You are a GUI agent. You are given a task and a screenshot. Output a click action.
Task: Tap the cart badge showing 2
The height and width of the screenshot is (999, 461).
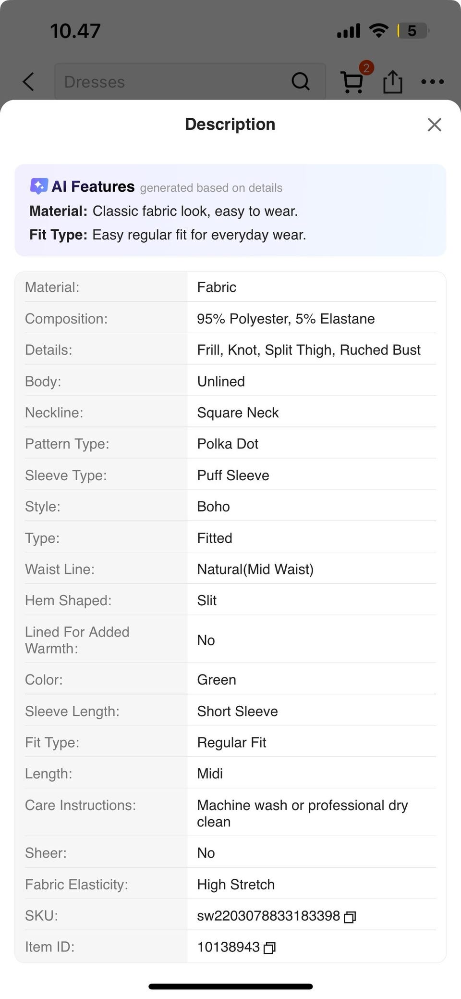coord(366,68)
